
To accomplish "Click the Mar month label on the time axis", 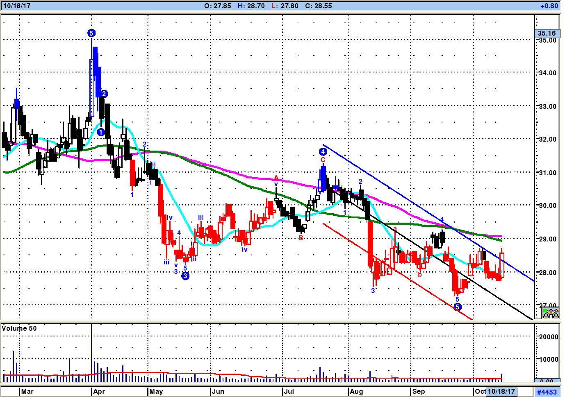I will pyautogui.click(x=27, y=391).
